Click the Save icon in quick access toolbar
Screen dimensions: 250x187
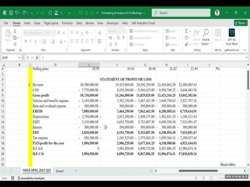(x=11, y=13)
